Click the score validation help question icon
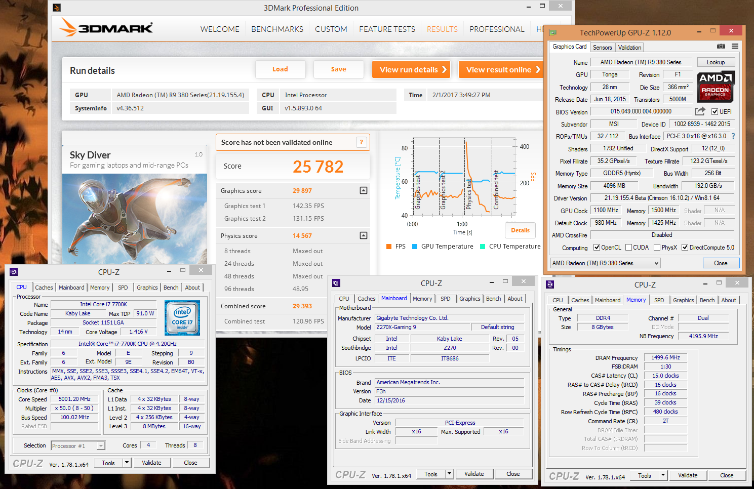Screen dimensions: 754x489 point(361,142)
